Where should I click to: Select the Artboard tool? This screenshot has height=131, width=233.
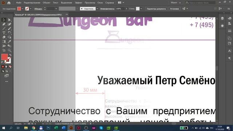tap(4, 51)
